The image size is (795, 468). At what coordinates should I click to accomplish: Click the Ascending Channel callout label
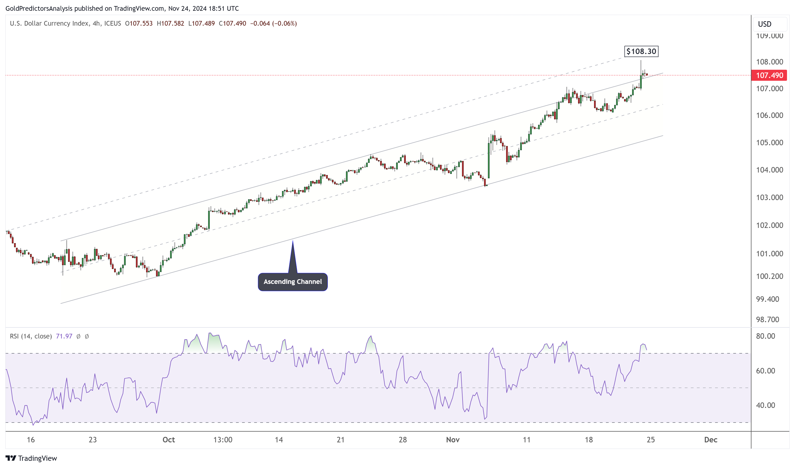click(292, 282)
